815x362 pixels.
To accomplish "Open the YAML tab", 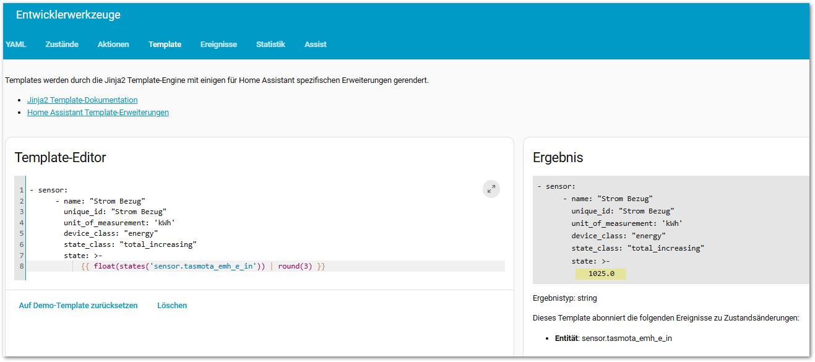I will (15, 45).
